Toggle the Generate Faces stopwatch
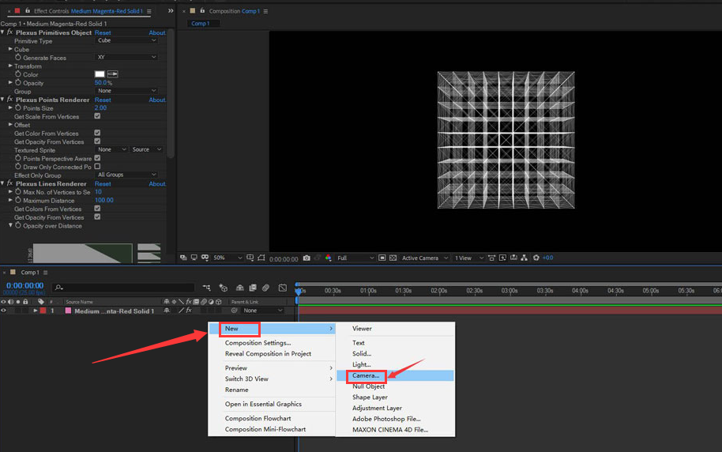 17,58
